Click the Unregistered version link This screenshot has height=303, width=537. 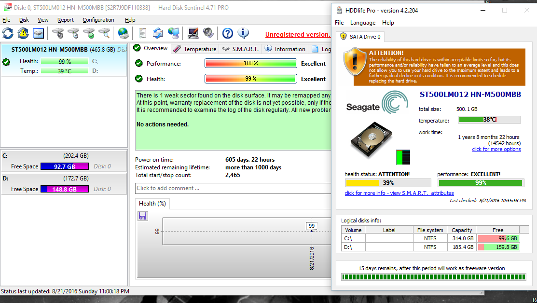[x=298, y=34]
